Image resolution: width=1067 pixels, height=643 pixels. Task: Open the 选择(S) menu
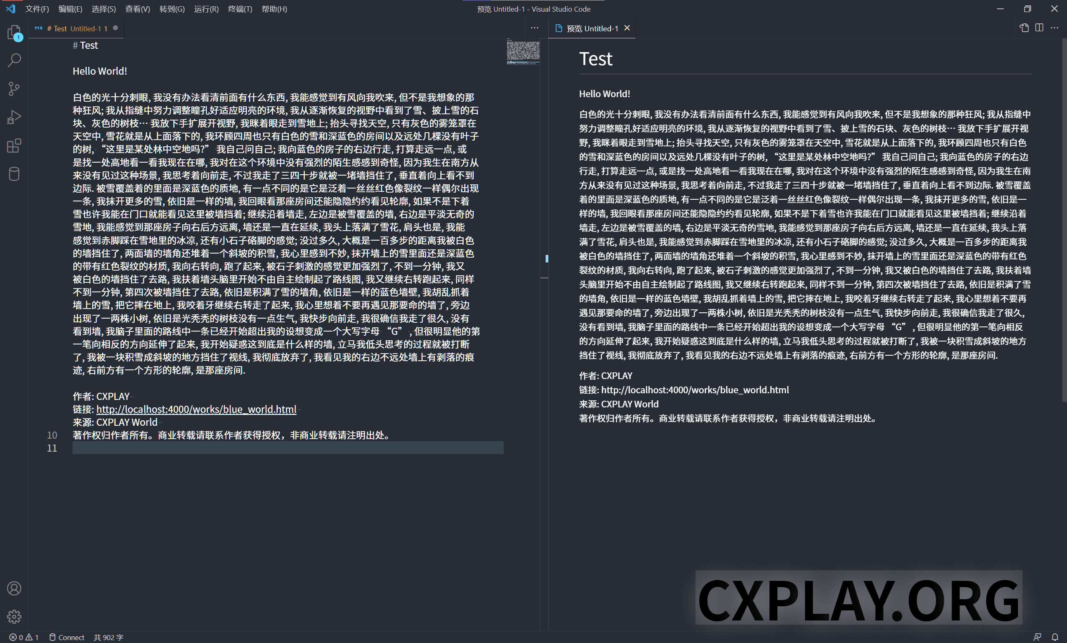[x=103, y=9]
